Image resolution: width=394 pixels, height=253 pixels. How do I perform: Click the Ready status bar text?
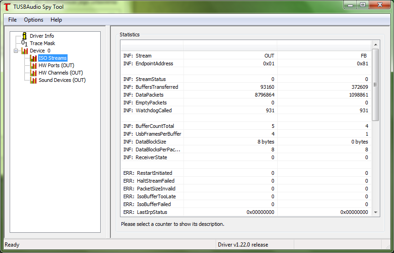pyautogui.click(x=12, y=245)
